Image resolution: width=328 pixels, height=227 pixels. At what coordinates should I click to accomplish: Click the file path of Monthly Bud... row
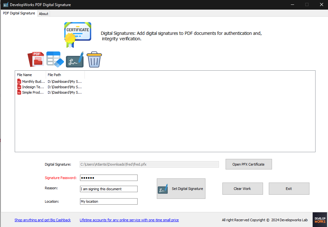[x=65, y=81]
